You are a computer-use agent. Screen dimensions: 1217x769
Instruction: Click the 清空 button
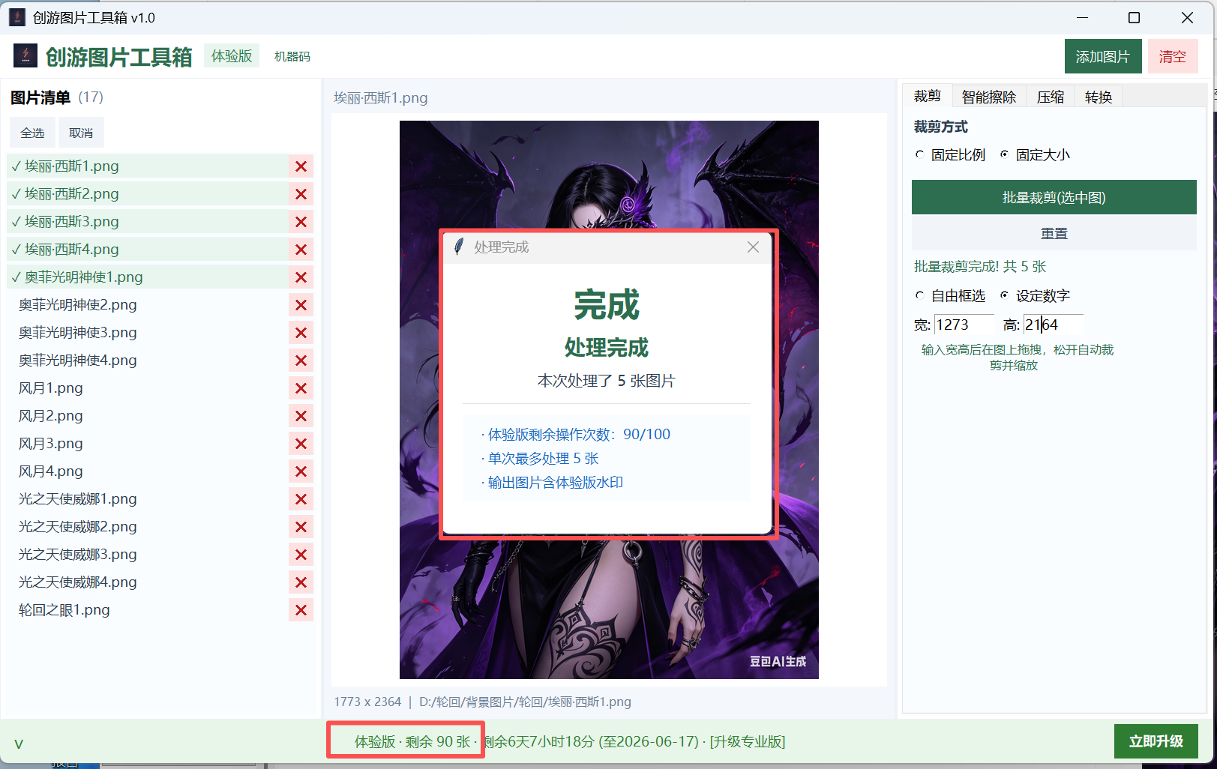[x=1172, y=56]
